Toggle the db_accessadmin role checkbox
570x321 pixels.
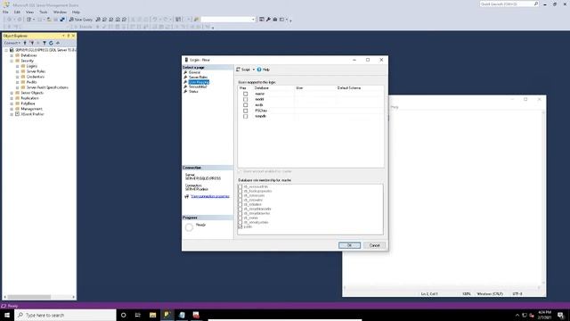(240, 186)
